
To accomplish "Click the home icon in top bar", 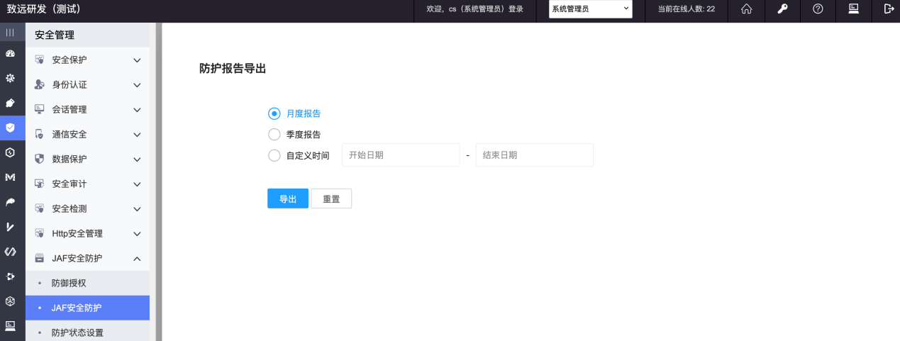I will [x=746, y=9].
